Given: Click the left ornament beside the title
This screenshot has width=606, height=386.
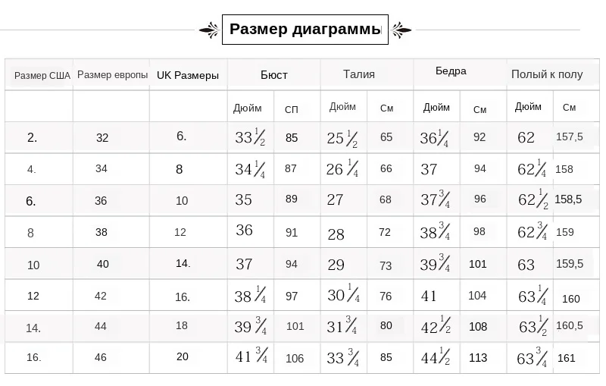Looking at the screenshot, I should coord(209,30).
